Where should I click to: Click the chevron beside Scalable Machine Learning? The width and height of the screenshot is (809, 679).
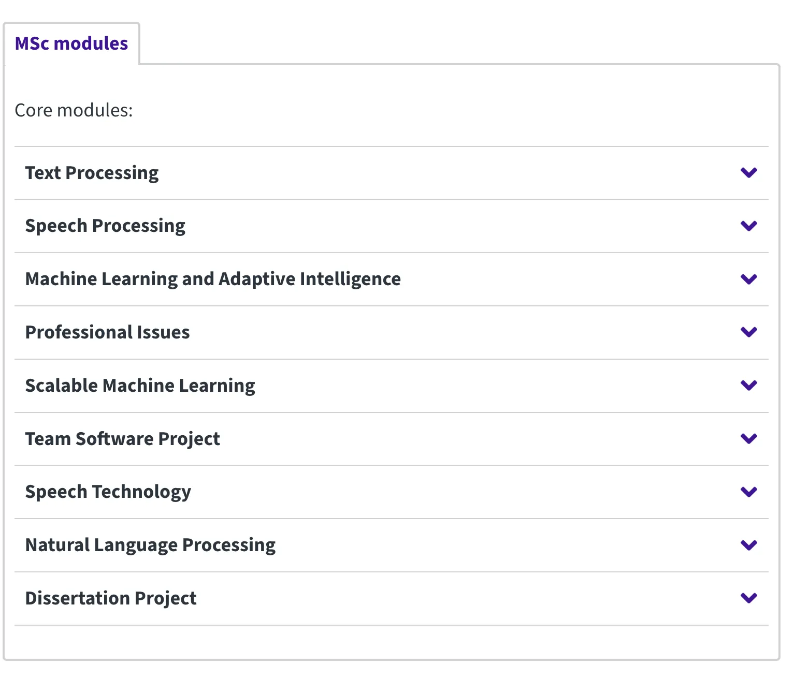749,386
